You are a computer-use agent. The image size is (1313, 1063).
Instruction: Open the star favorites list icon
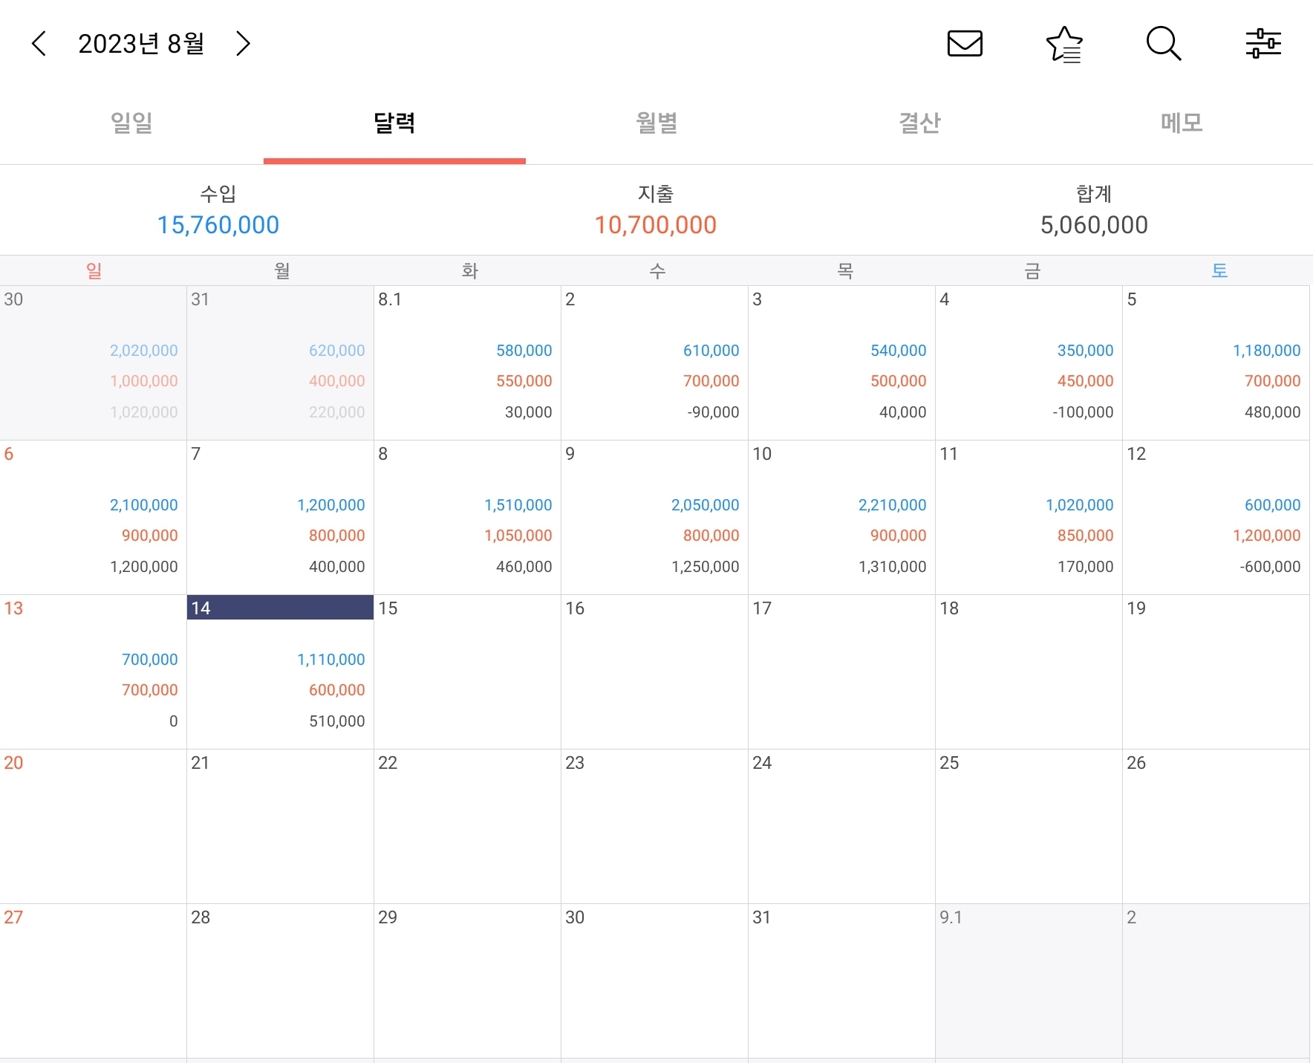tap(1064, 45)
